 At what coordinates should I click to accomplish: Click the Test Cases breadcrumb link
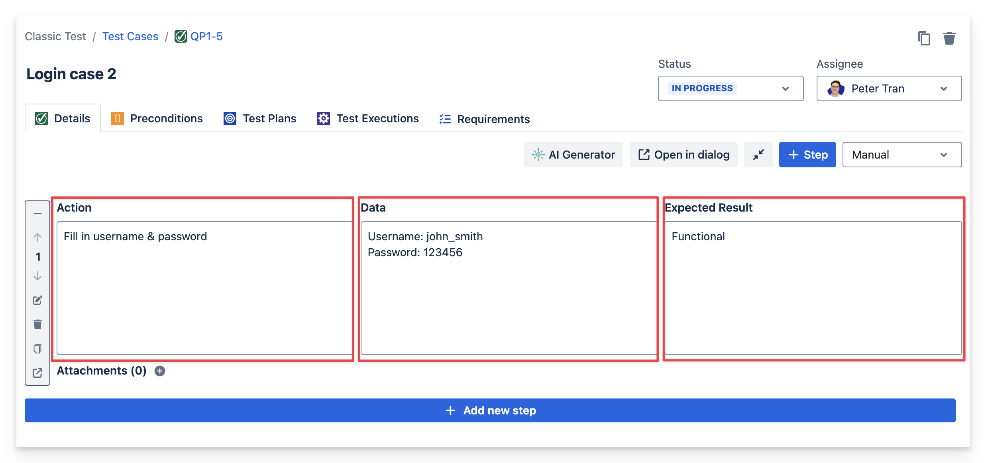pyautogui.click(x=130, y=37)
